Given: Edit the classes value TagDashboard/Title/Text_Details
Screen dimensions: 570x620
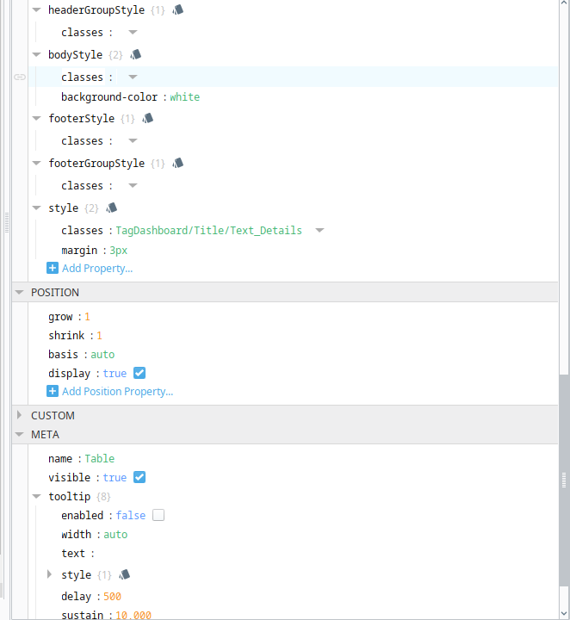Looking at the screenshot, I should pos(208,231).
